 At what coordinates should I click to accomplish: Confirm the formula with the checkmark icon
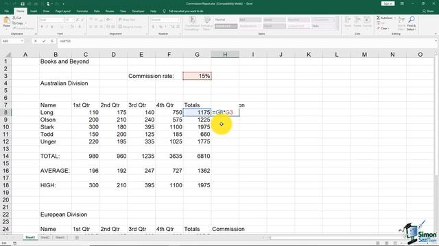44,41
